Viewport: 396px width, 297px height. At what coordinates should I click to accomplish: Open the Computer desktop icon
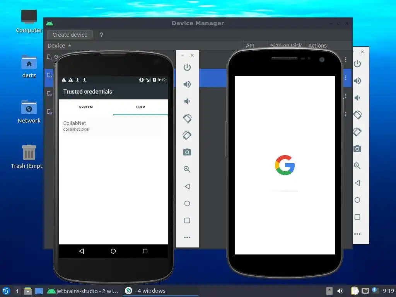point(29,22)
